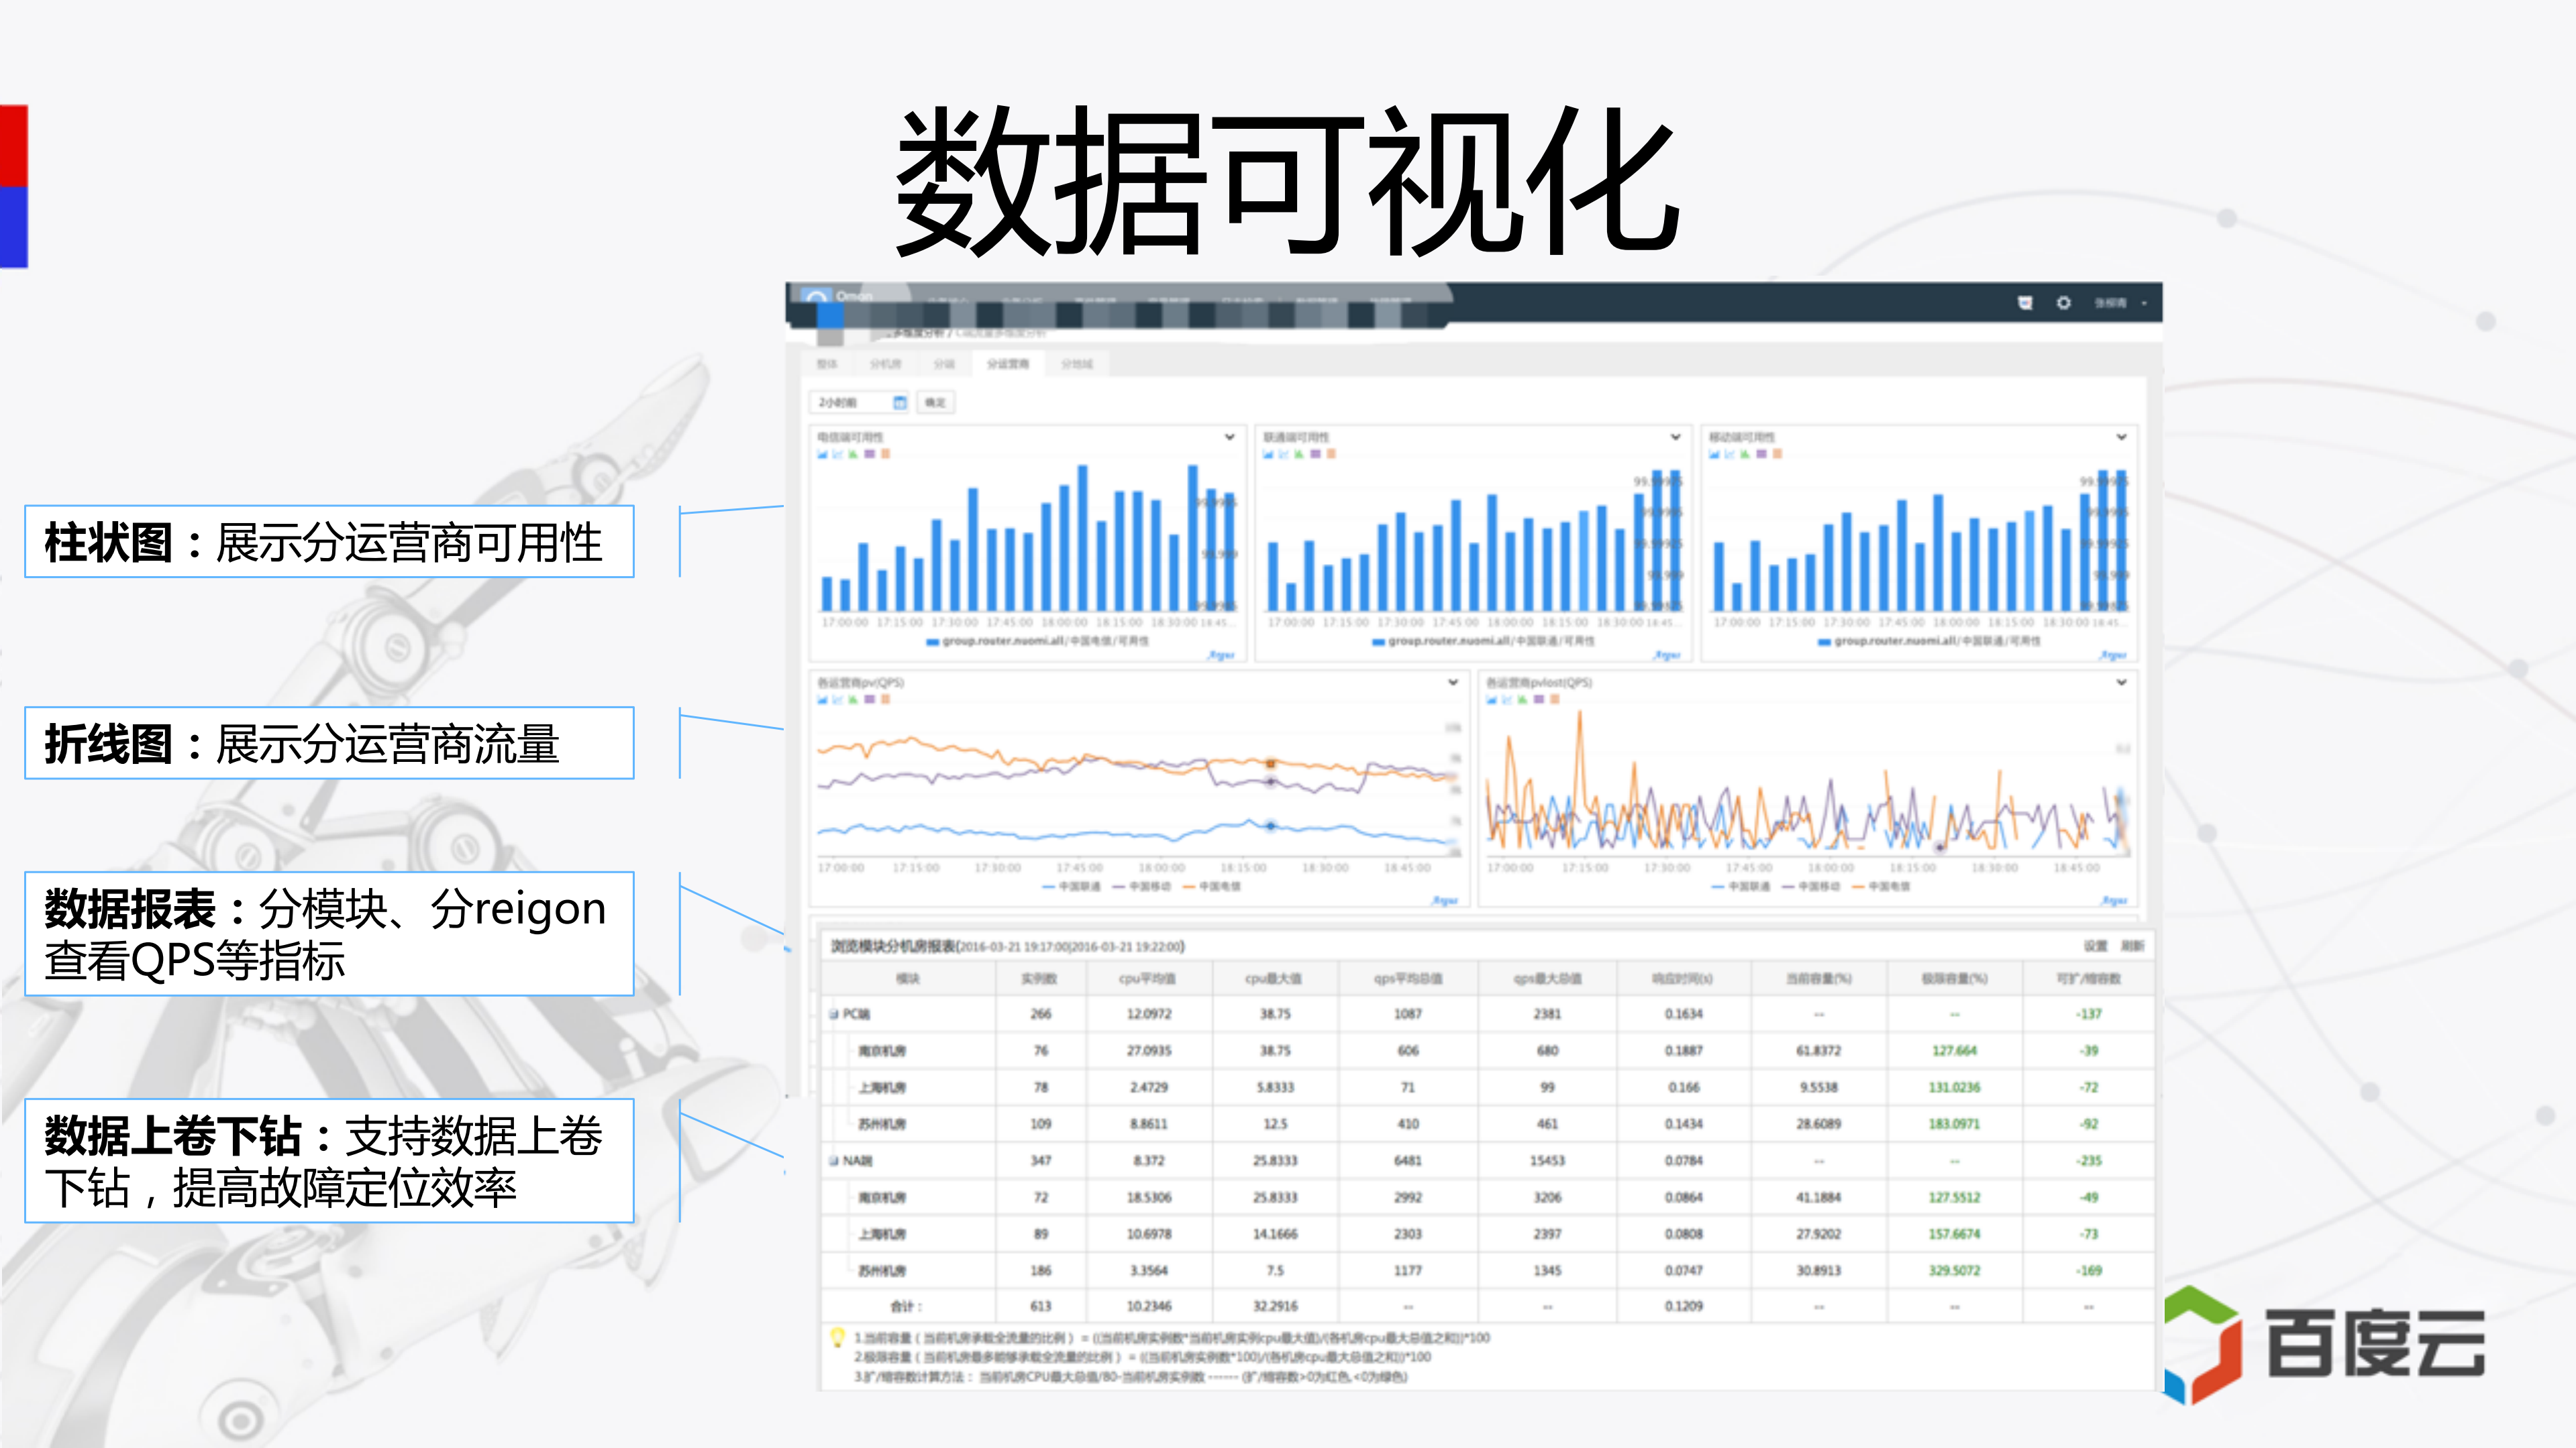2576x1448 pixels.
Task: Select the bar chart icon on 电信端可用性 panel
Action: (x=823, y=455)
